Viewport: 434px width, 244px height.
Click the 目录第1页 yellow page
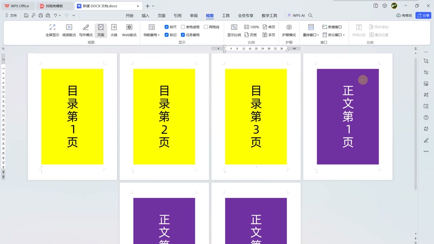click(x=72, y=117)
